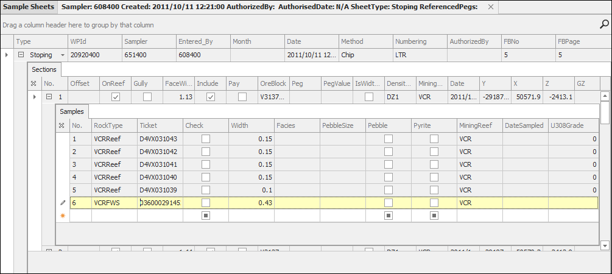Enable Gully checkbox for section 1
This screenshot has height=274, width=612.
pos(147,97)
